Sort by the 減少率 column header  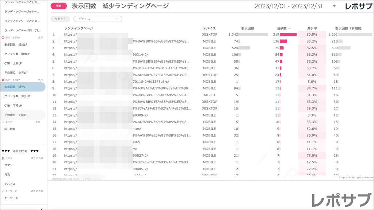312,28
